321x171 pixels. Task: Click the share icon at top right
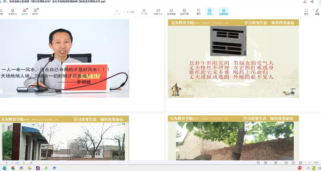click(x=312, y=2)
